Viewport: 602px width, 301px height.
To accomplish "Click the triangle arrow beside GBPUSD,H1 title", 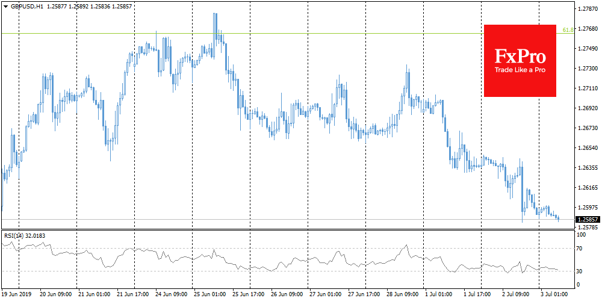I will (5, 5).
